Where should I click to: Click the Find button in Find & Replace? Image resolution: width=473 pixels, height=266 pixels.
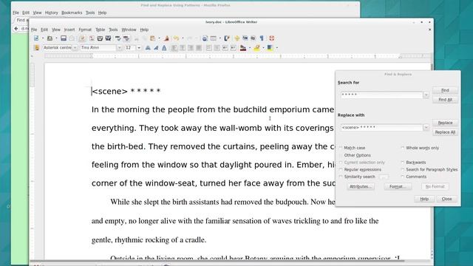tap(445, 90)
